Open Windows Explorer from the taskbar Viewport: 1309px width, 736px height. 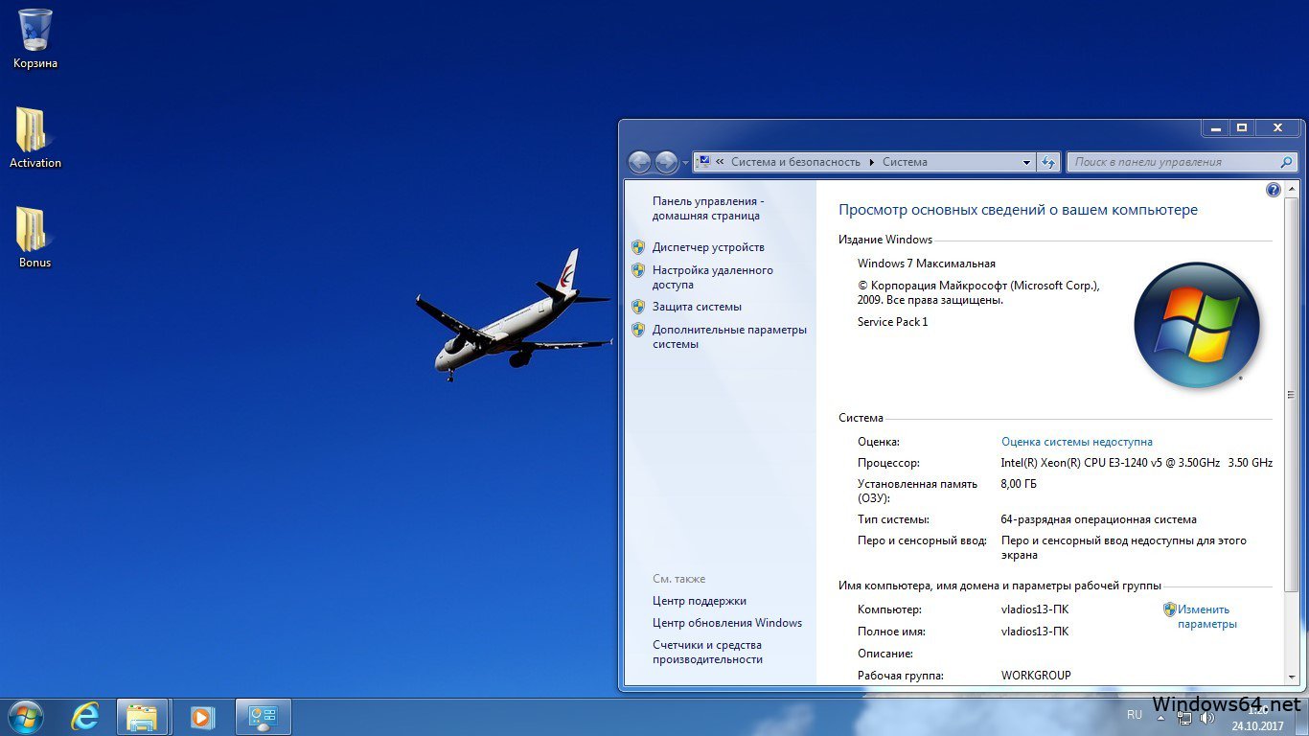[x=143, y=717]
